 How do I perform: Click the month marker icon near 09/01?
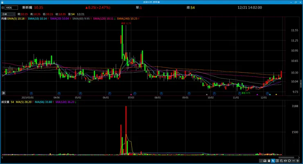click(189, 94)
